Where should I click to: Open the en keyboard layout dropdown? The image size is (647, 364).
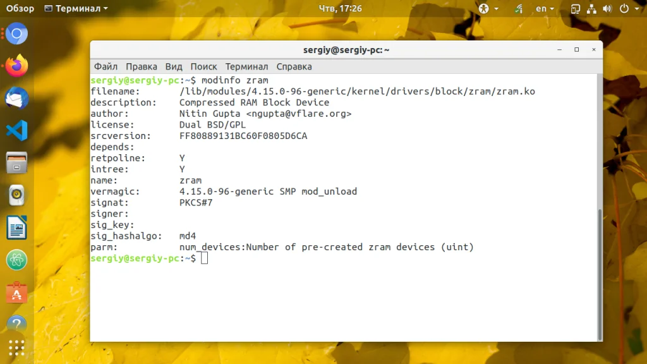[545, 8]
